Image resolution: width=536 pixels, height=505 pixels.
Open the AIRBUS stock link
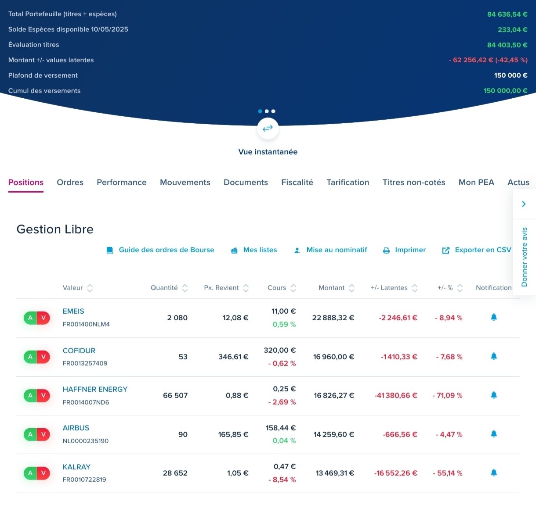(x=76, y=428)
